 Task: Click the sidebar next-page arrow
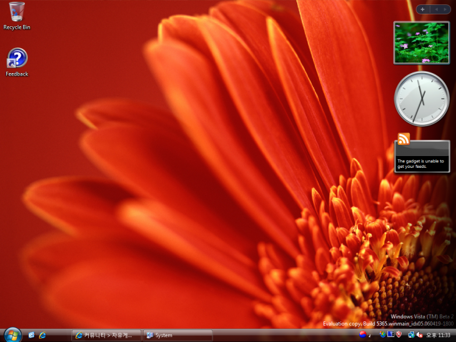[x=445, y=9]
